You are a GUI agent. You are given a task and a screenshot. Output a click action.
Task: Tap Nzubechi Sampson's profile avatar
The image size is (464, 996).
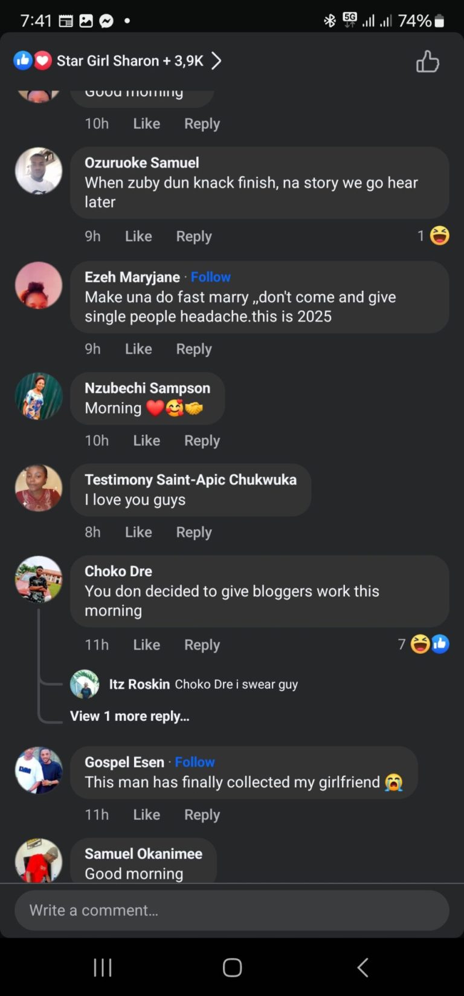39,396
